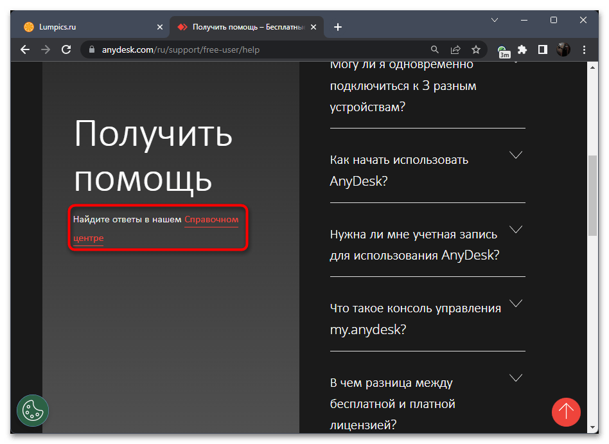
Task: Click question about бесплатной и платной лицензией
Action: [x=393, y=404]
